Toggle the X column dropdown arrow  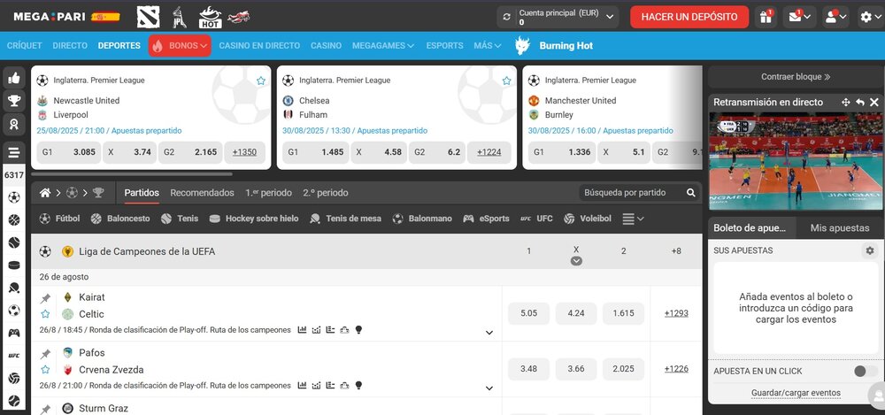click(576, 261)
